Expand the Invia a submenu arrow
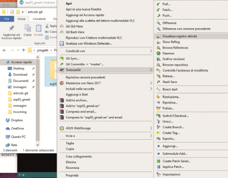 [x=151, y=136]
